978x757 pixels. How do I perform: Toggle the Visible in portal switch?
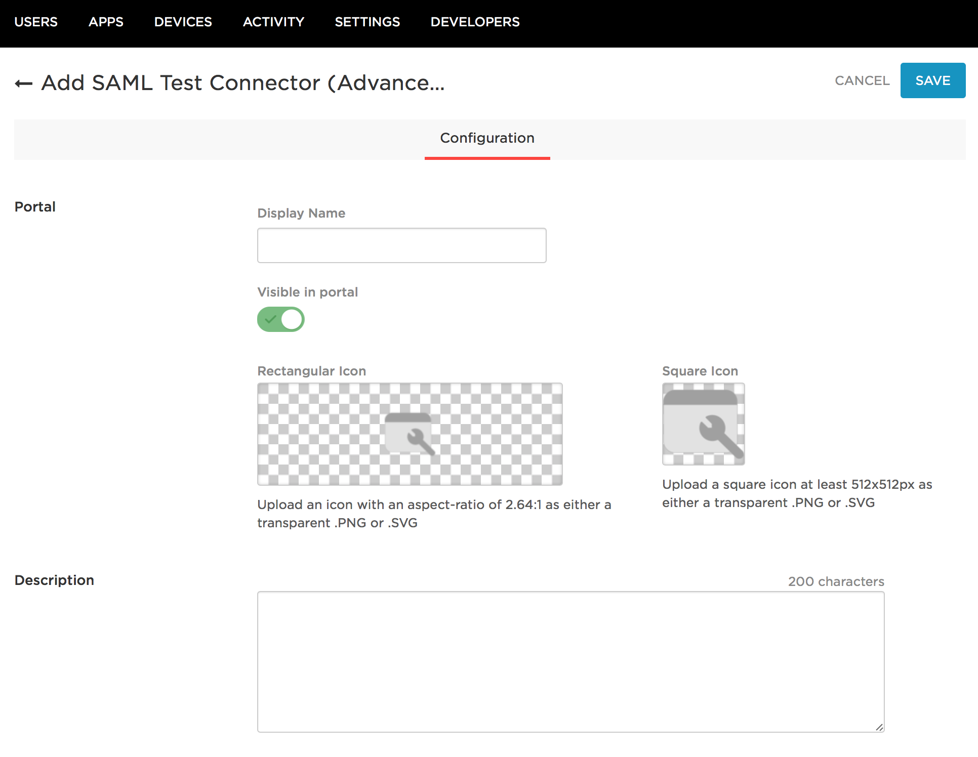coord(281,319)
